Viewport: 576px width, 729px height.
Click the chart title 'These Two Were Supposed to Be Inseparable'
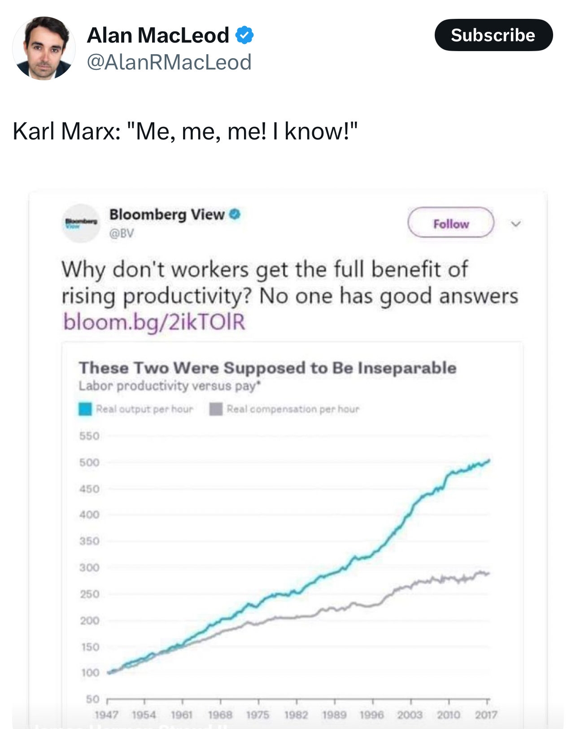267,368
